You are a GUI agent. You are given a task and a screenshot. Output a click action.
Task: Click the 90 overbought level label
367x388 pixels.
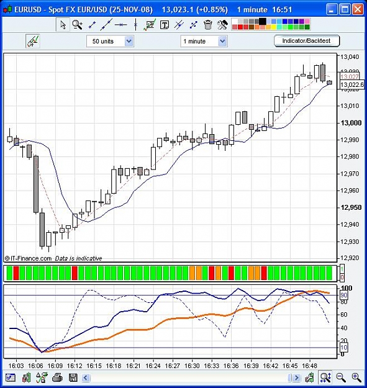(x=344, y=295)
